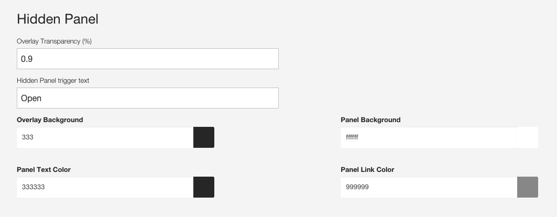This screenshot has width=557, height=217.
Task: Place cursor on the 0.9 value
Action: coord(27,59)
